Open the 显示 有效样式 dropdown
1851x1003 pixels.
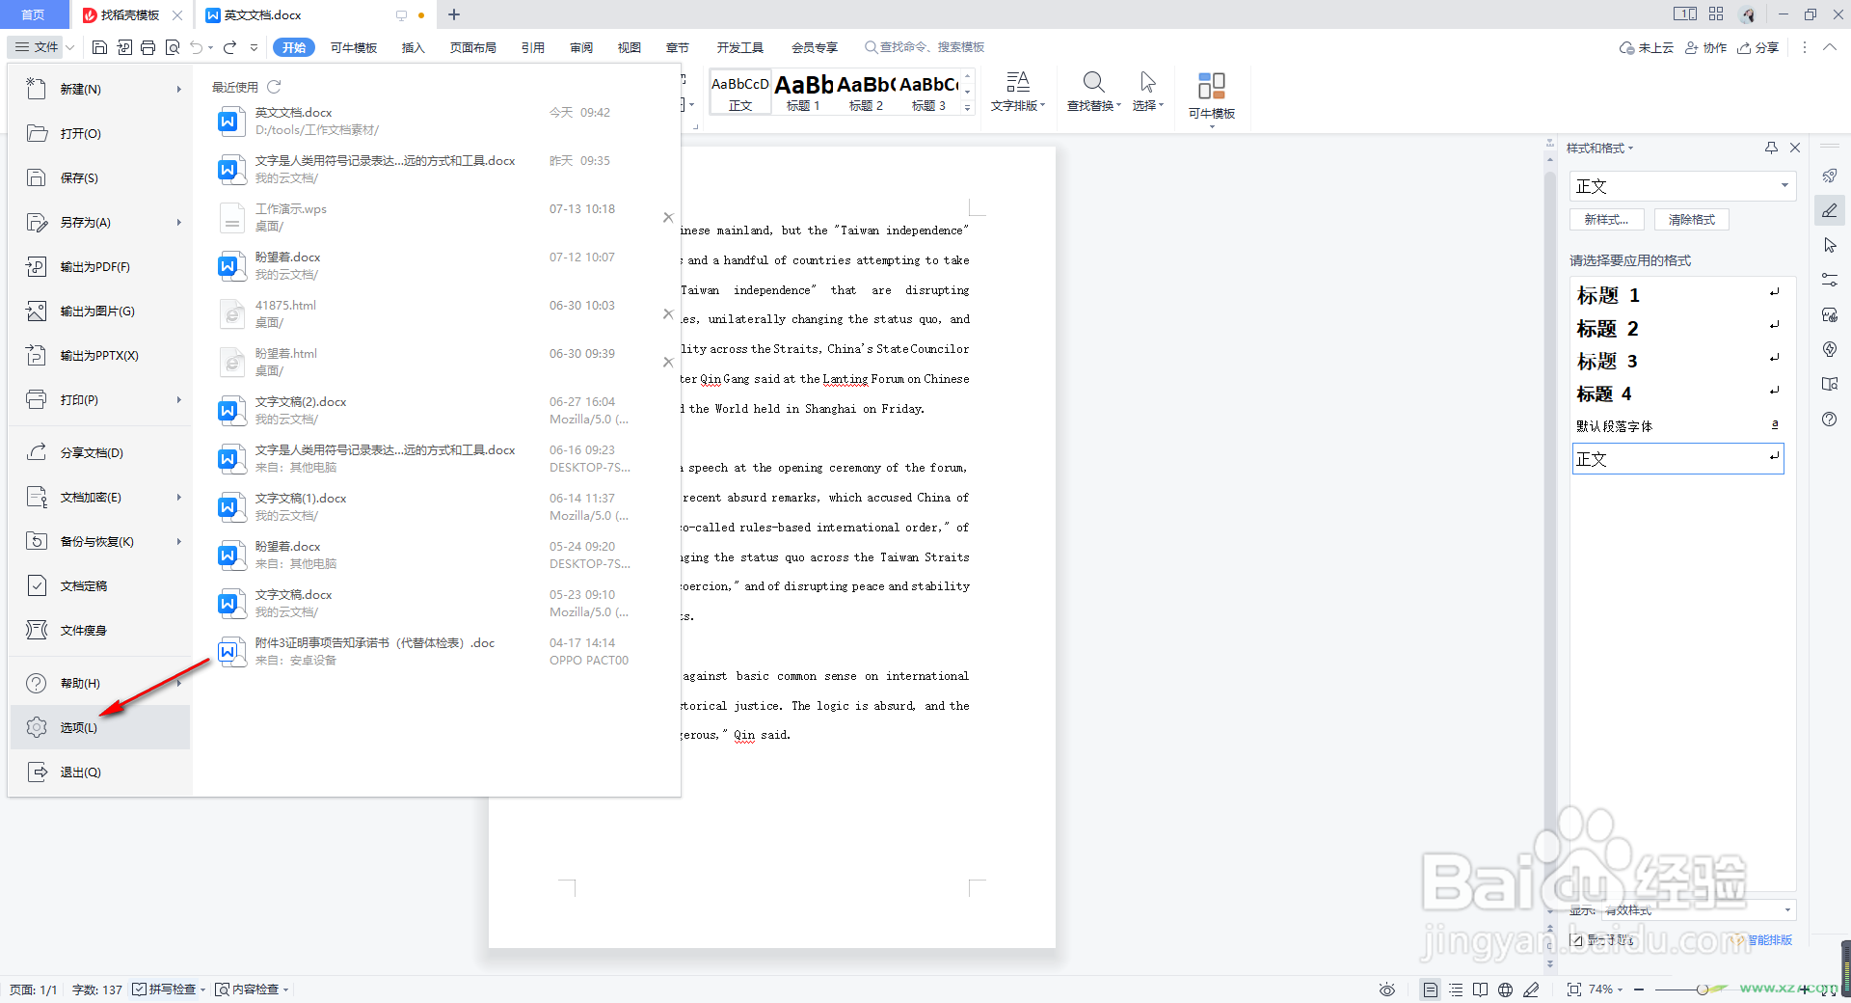coord(1699,909)
